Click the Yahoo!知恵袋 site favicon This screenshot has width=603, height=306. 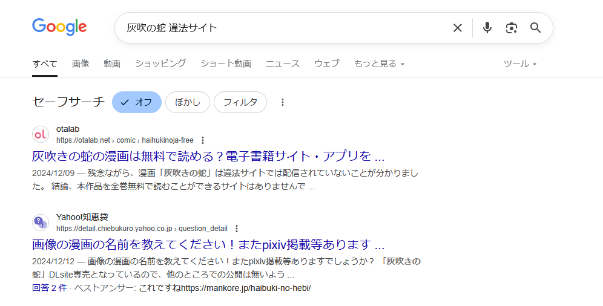click(41, 223)
